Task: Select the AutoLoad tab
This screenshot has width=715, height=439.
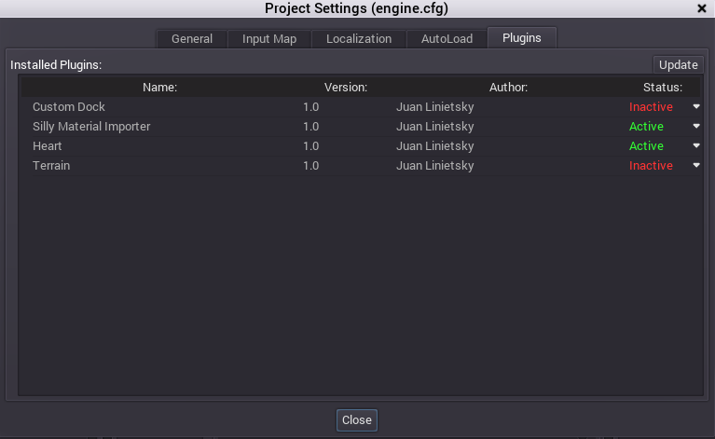Action: click(x=447, y=39)
